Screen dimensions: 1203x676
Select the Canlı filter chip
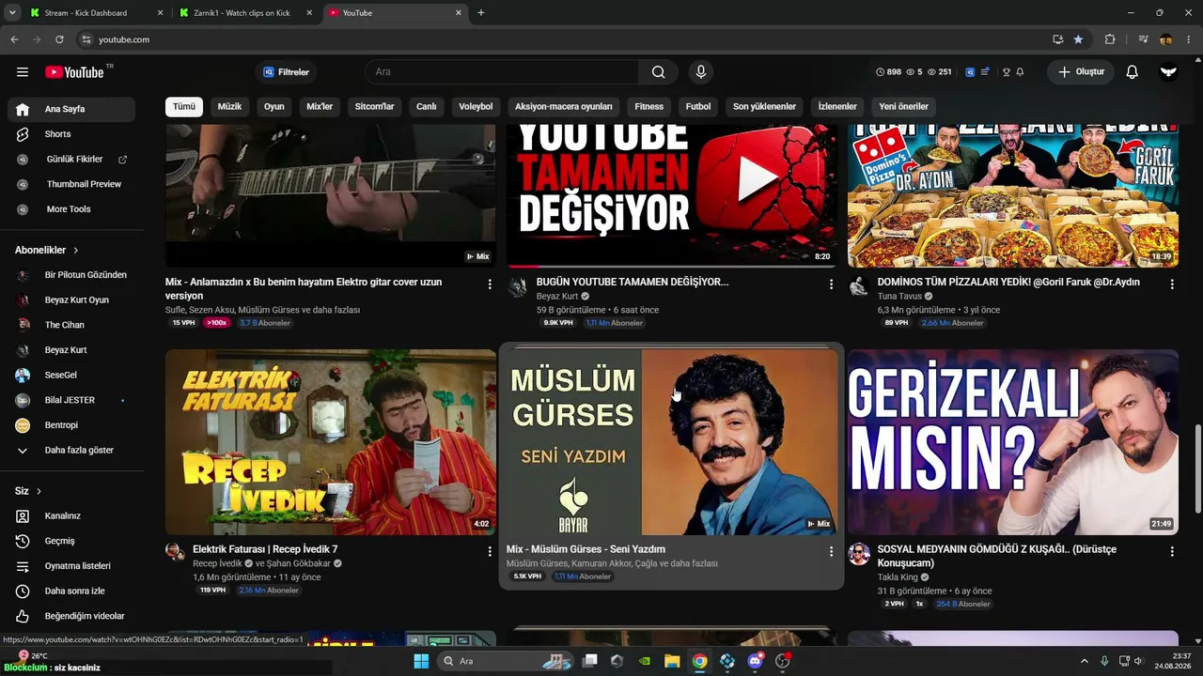coord(427,106)
